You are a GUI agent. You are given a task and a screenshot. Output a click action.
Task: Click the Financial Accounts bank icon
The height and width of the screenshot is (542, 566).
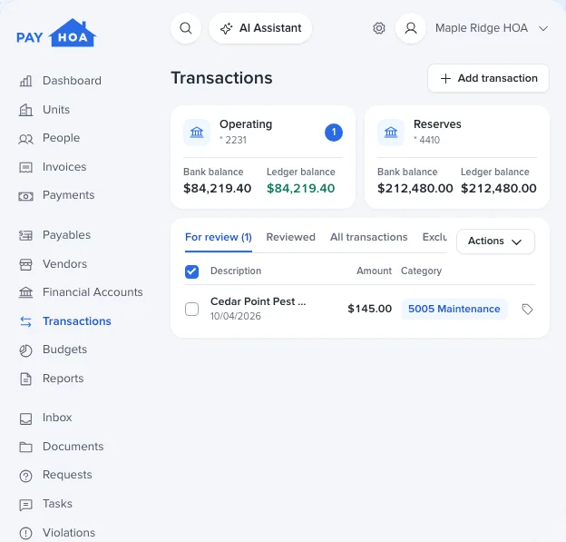[x=25, y=292]
